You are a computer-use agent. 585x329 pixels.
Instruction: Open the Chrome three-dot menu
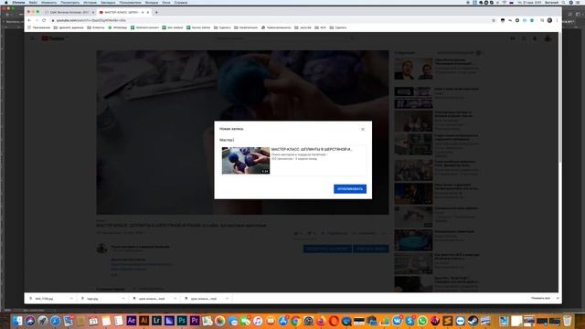click(557, 20)
